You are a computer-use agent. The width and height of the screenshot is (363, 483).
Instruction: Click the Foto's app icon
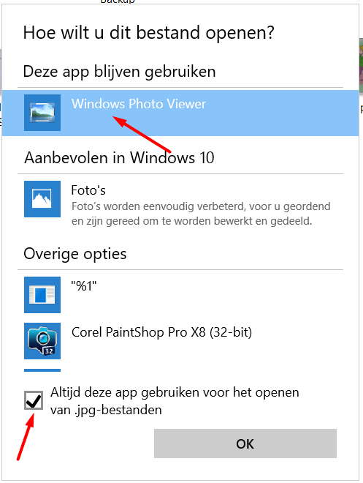pyautogui.click(x=42, y=199)
